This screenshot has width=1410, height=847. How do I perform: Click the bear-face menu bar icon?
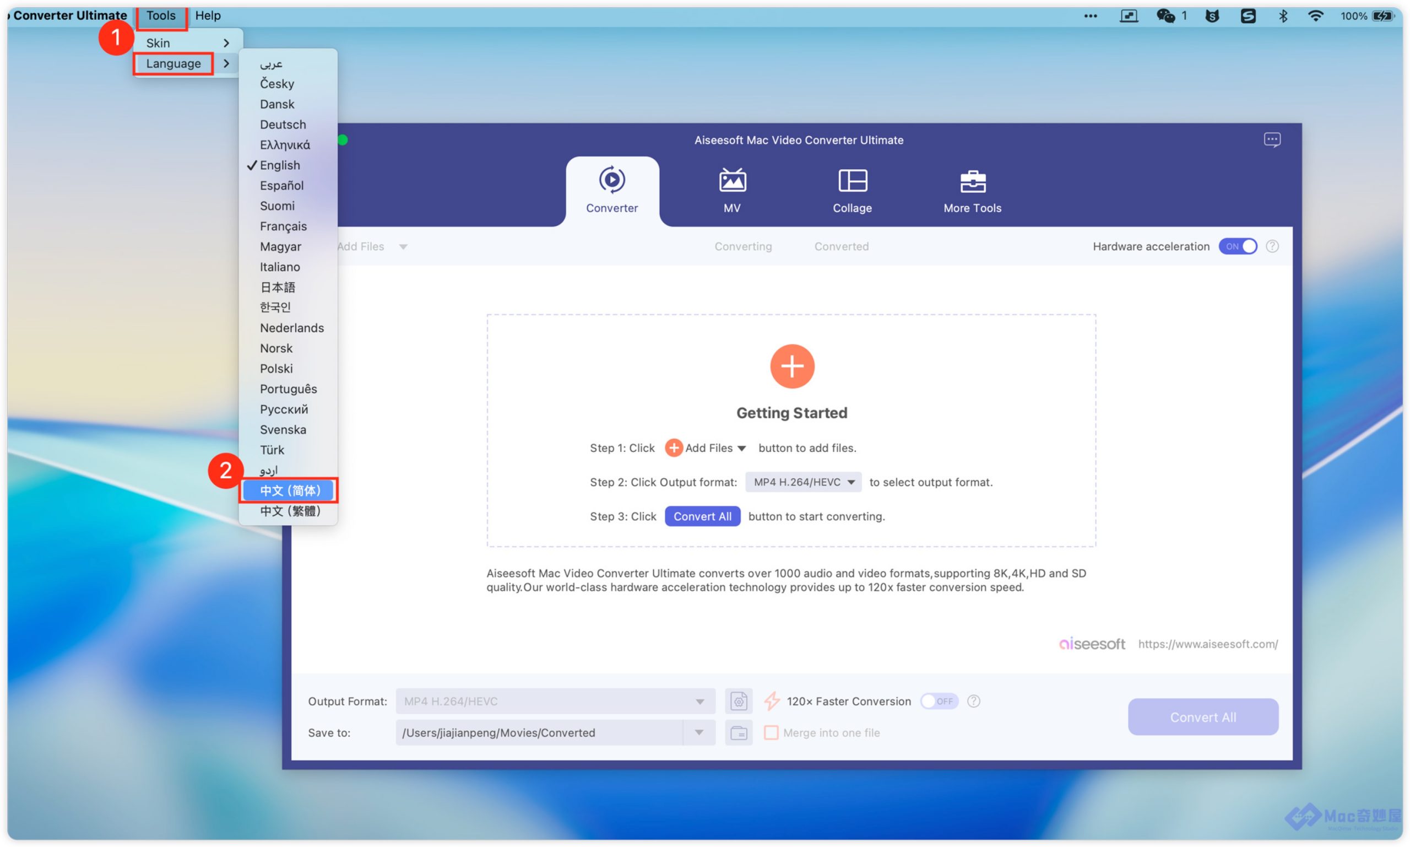[1212, 15]
